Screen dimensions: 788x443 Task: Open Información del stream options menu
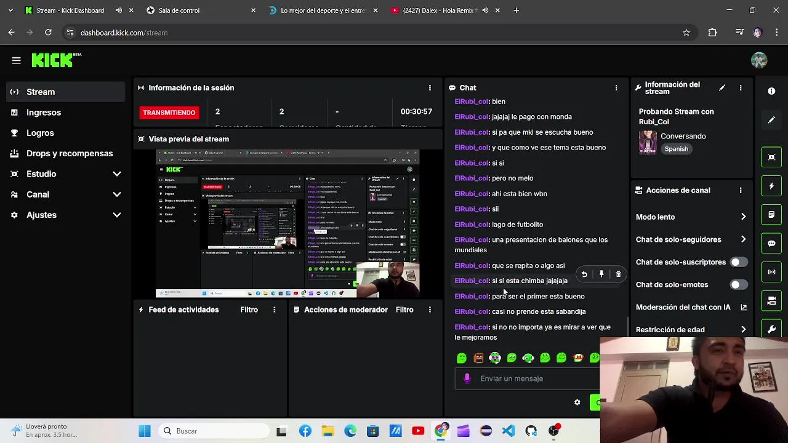pos(741,88)
